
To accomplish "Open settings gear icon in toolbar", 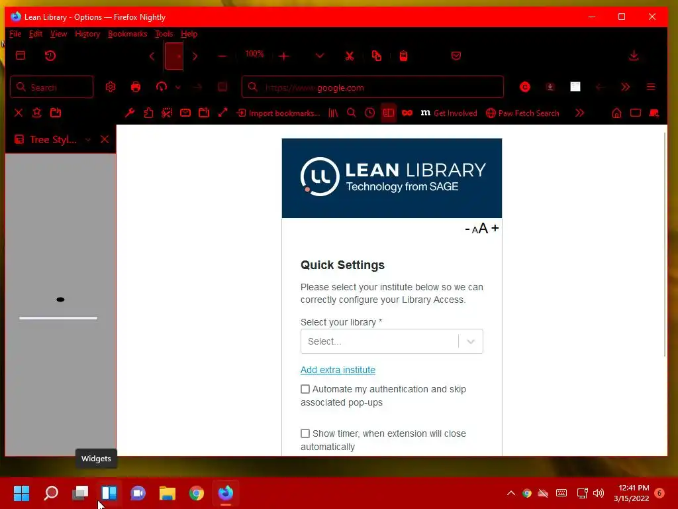I will [x=111, y=87].
